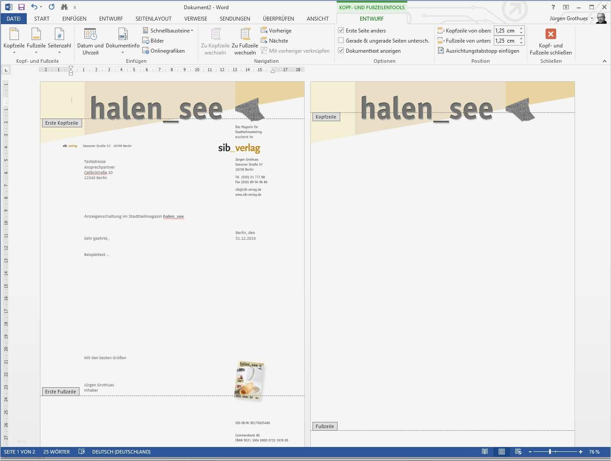This screenshot has width=611, height=461.
Task: Open Word Help question mark
Action: tap(553, 7)
